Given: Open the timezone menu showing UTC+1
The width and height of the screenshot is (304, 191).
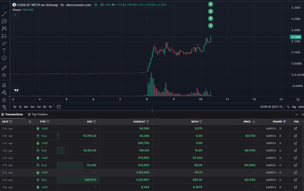Looking at the screenshot, I should pos(271,107).
